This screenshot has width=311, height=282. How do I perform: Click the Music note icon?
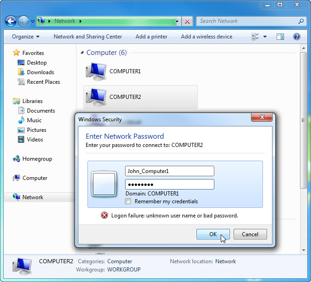pyautogui.click(x=21, y=120)
